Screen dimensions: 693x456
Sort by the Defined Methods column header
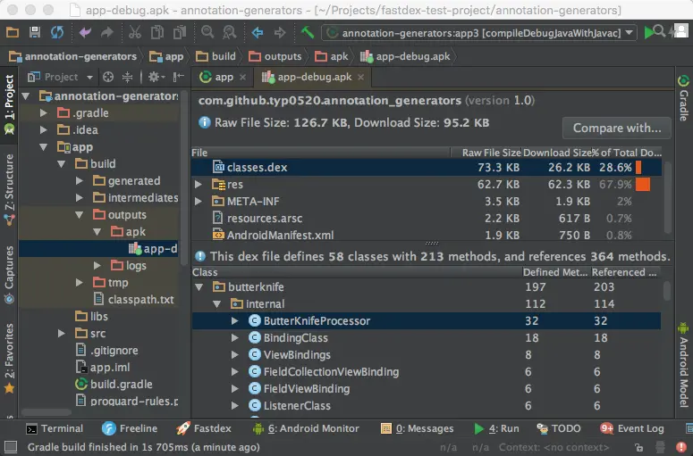[555, 272]
